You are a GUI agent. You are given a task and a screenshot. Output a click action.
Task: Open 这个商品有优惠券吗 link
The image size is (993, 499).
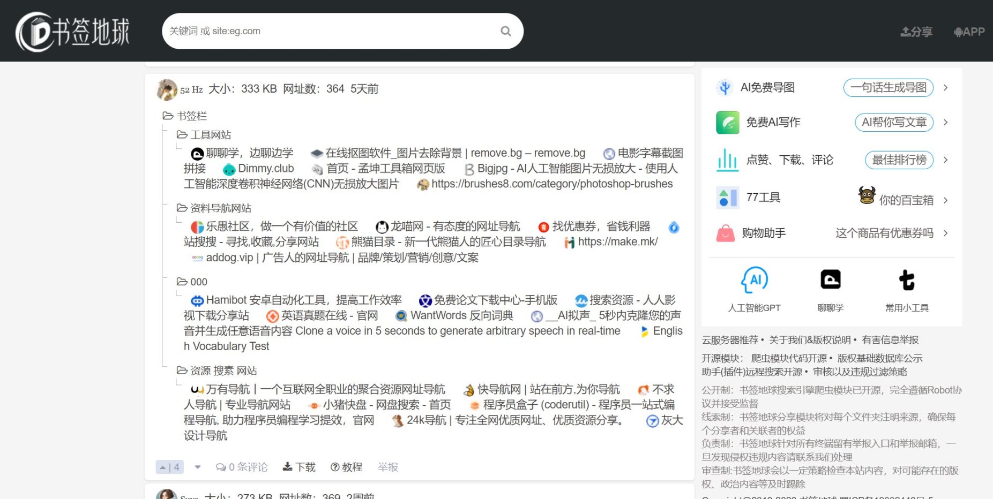(x=884, y=233)
